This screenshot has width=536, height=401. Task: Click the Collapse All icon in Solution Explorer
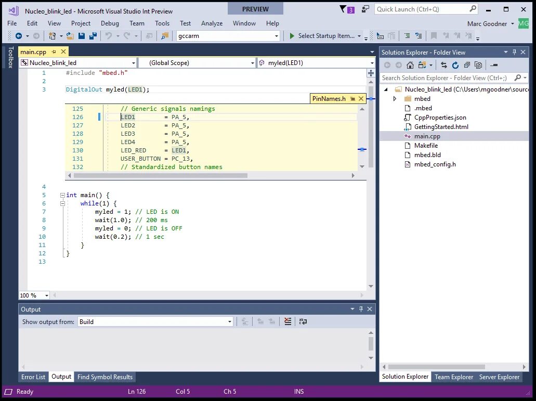tap(467, 65)
